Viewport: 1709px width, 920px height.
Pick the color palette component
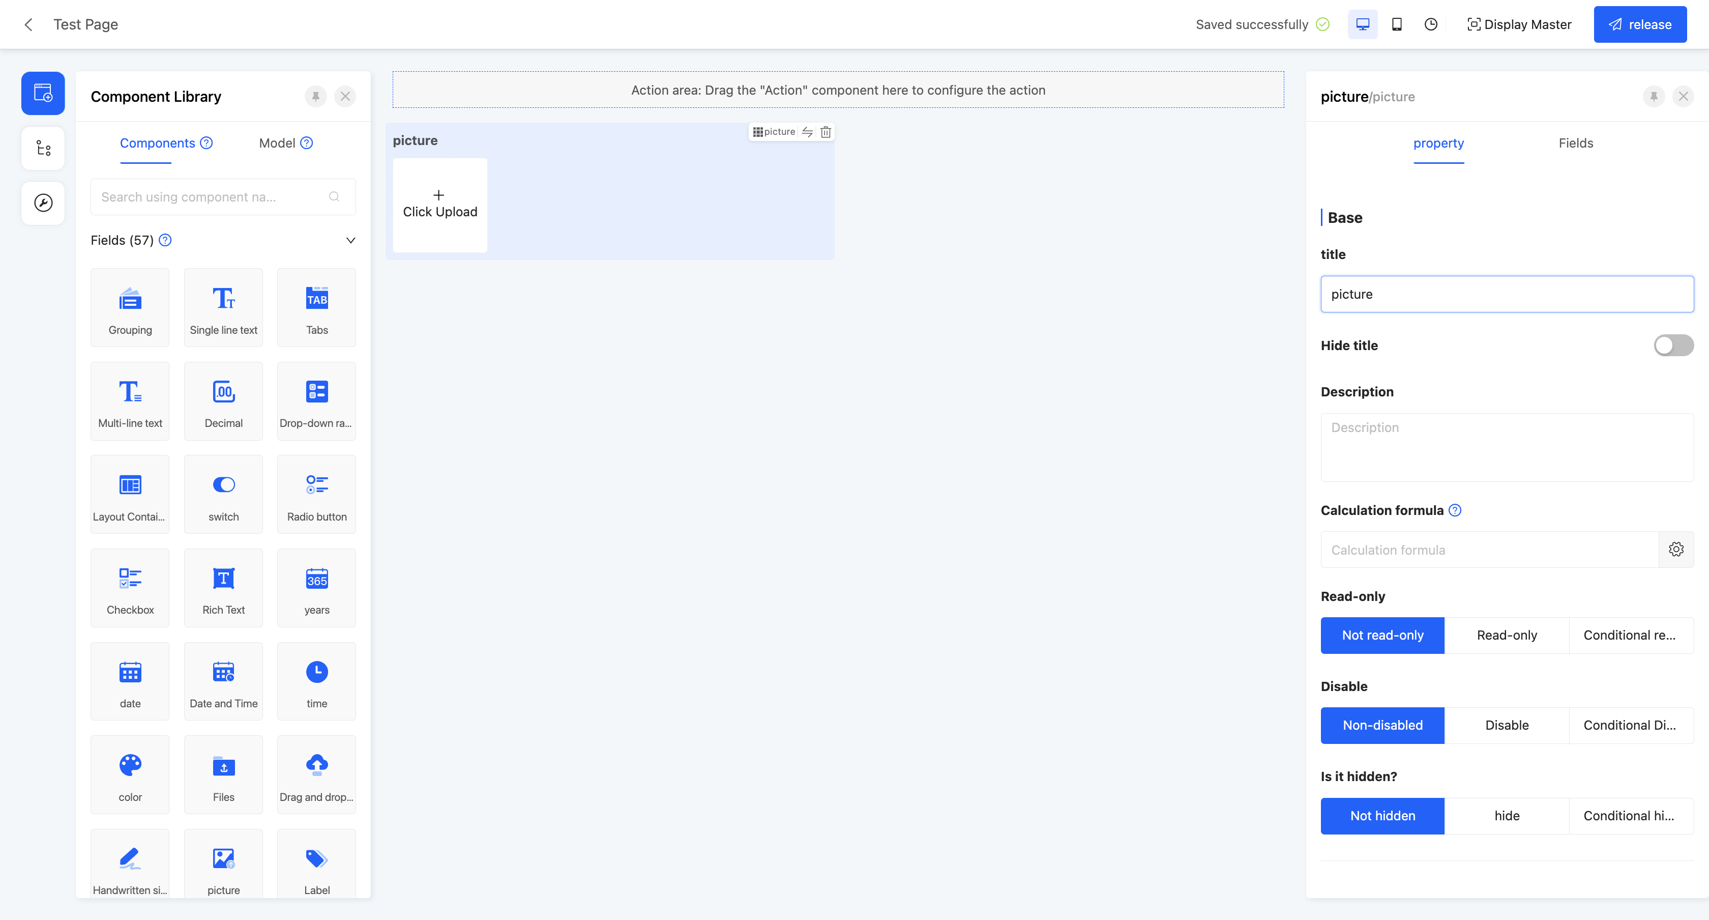130,774
